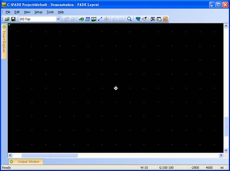Select the blue diagonal line toolbar icon
230x171 pixels.
pyautogui.click(x=100, y=19)
